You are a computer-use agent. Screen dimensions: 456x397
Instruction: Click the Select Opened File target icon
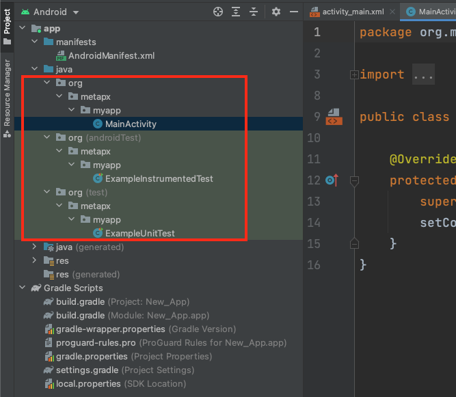click(218, 12)
